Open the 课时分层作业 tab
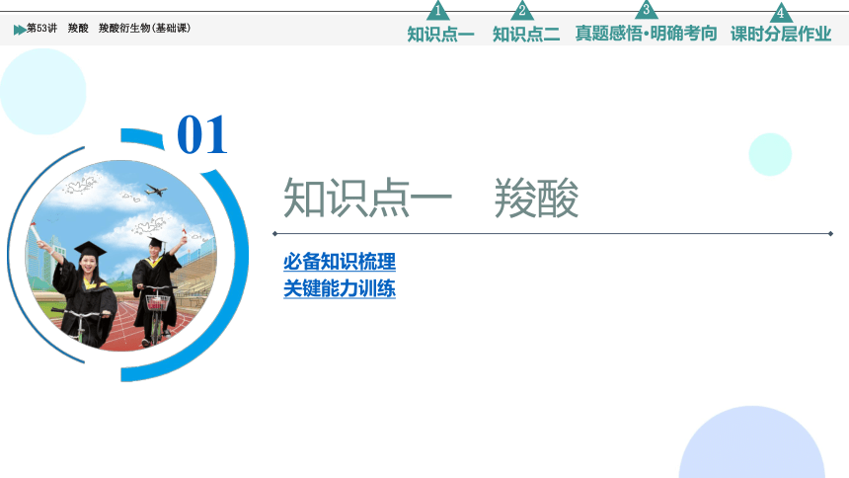 click(x=780, y=35)
